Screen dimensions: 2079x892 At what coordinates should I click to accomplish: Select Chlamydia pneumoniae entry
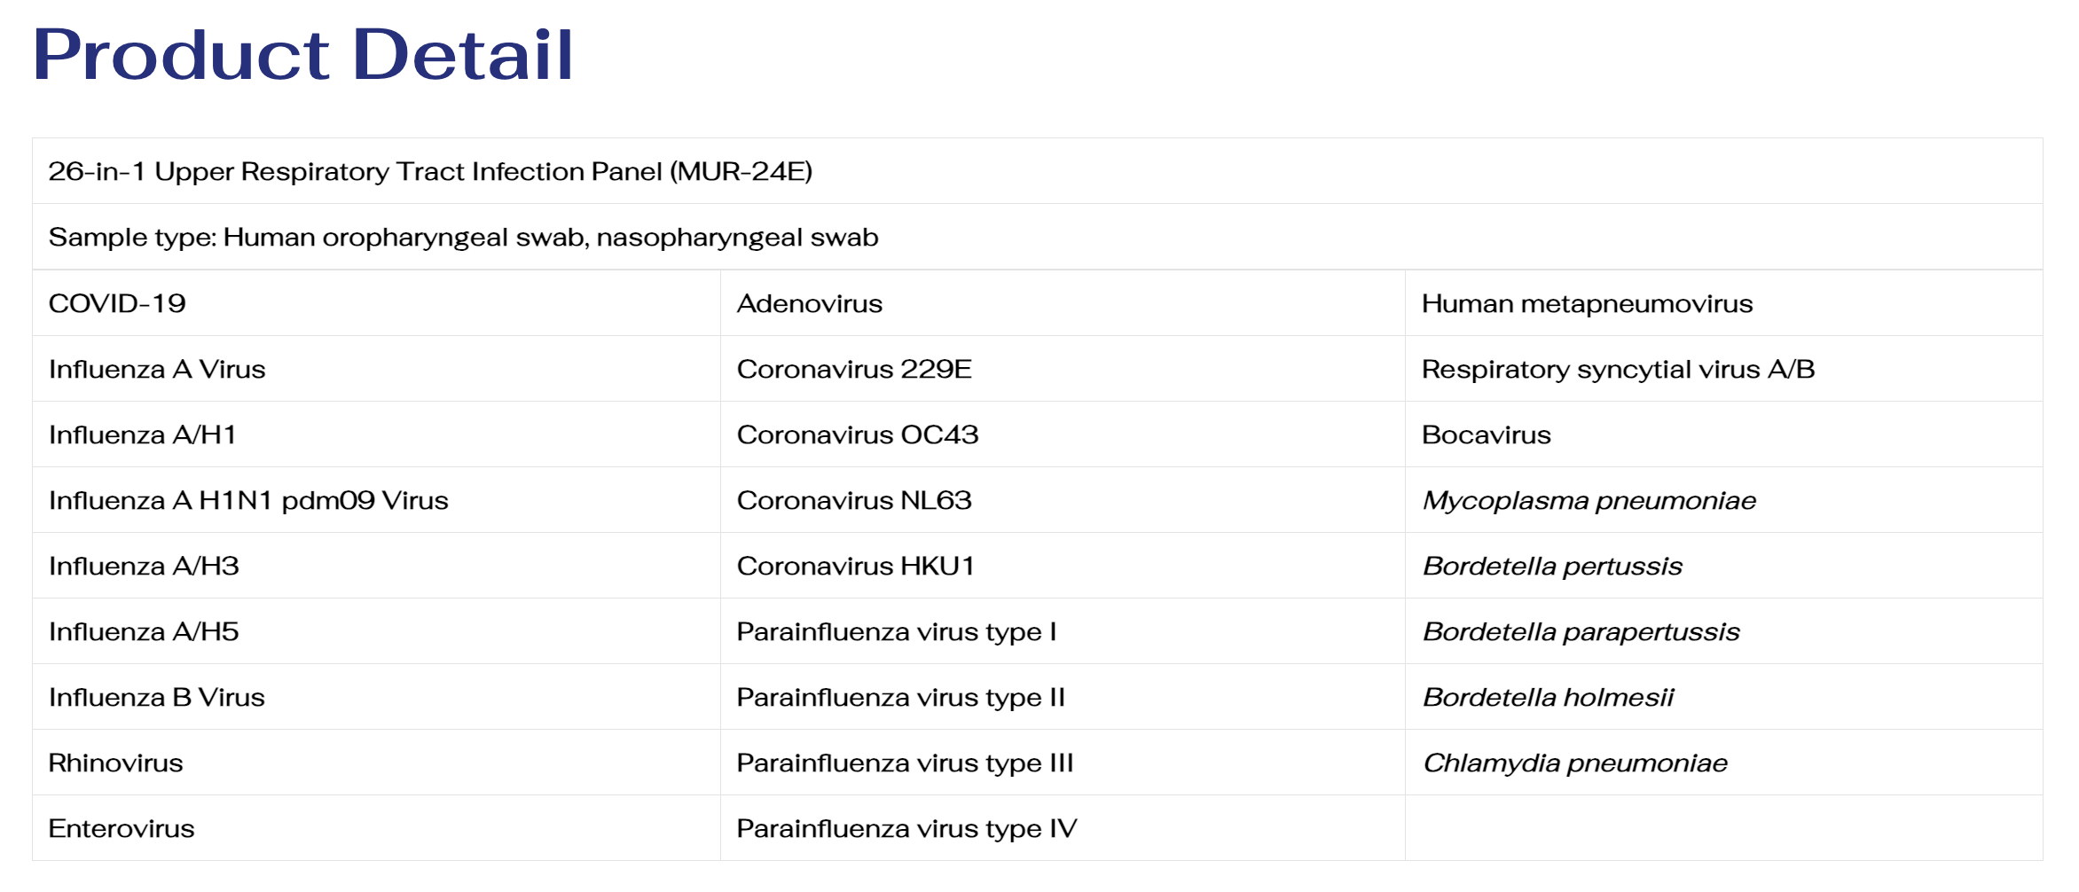[1724, 763]
